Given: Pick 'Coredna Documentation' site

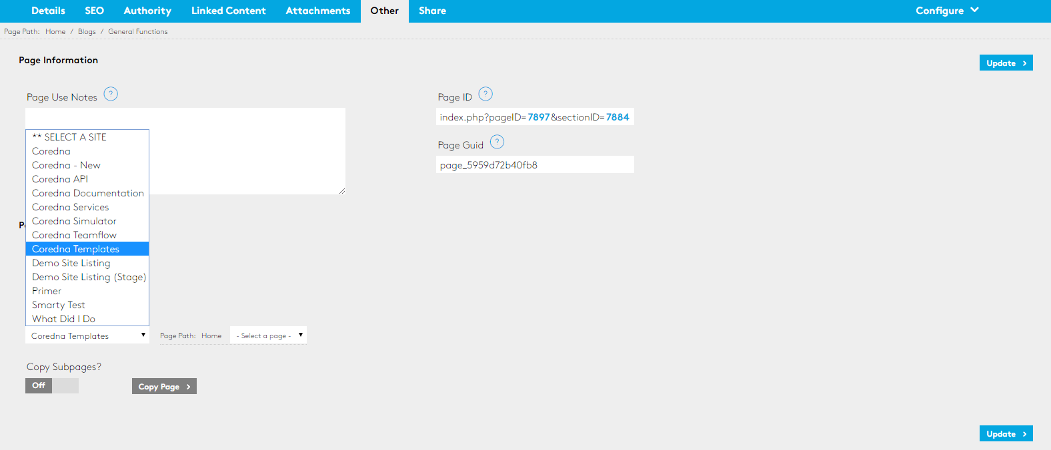Looking at the screenshot, I should point(87,193).
